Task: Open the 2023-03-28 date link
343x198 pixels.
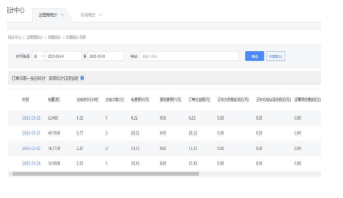Action: (31, 118)
